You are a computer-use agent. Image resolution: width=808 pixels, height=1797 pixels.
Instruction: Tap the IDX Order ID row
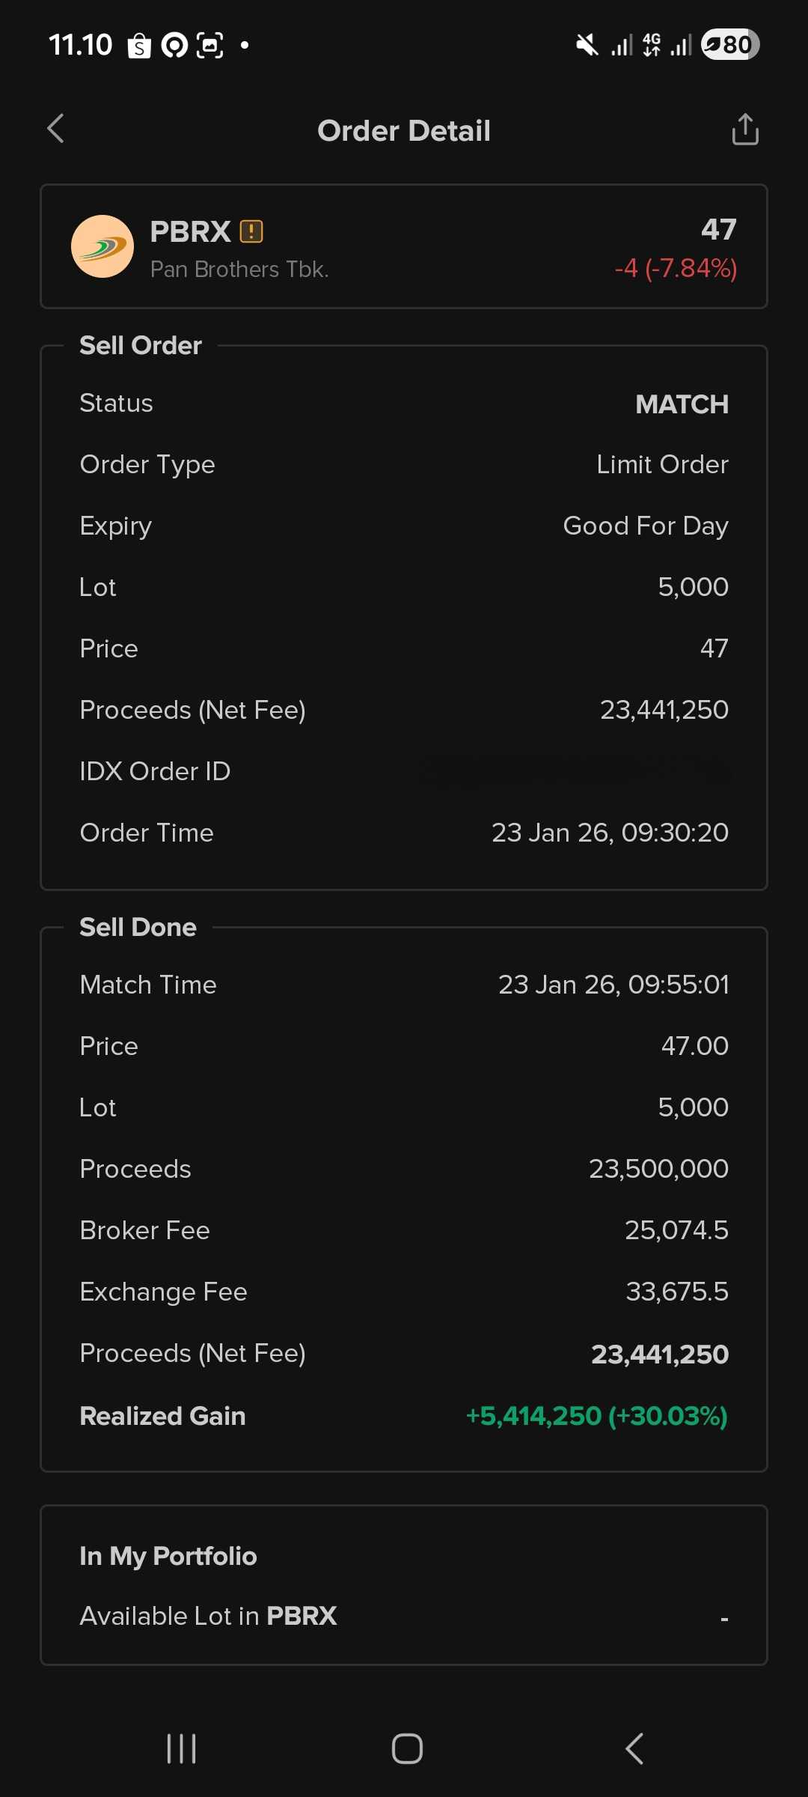[404, 771]
